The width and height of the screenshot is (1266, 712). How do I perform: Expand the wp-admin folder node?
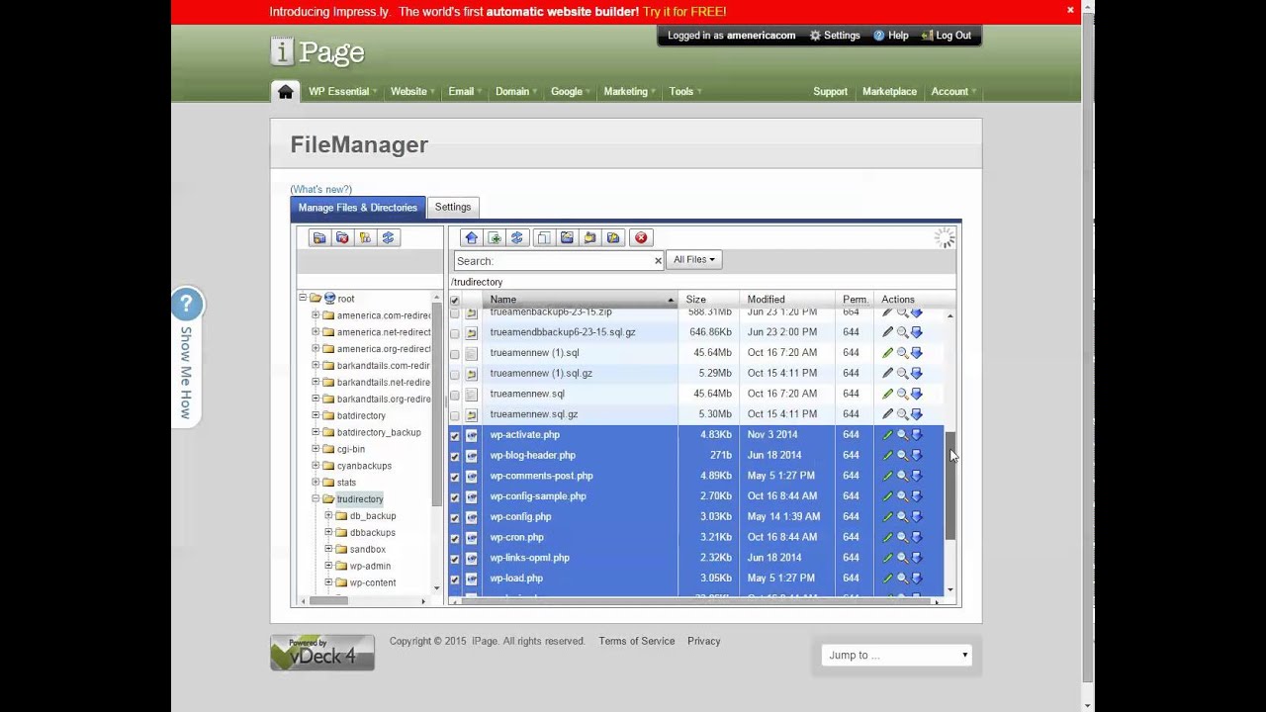pos(328,567)
